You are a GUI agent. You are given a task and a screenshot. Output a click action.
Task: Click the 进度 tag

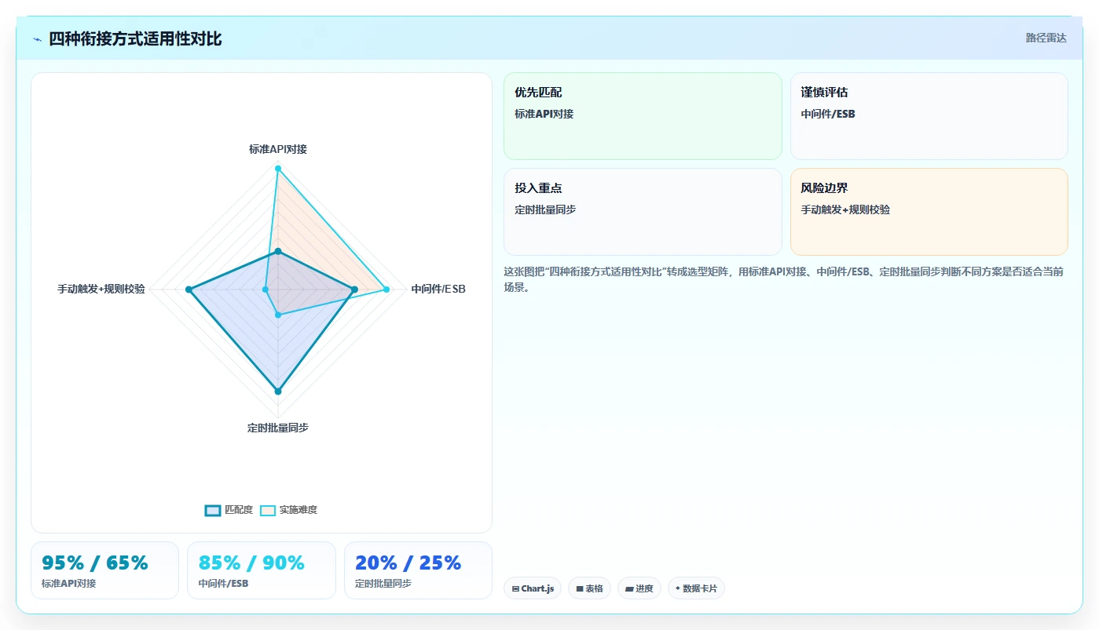pos(639,588)
